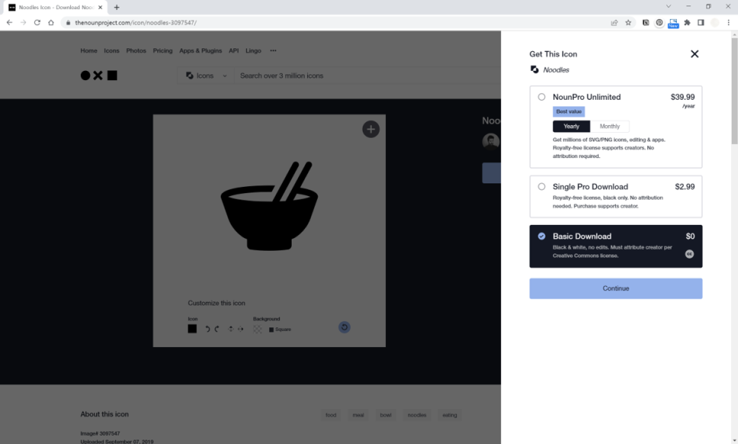Go forward in the browser
The height and width of the screenshot is (444, 738).
(23, 23)
